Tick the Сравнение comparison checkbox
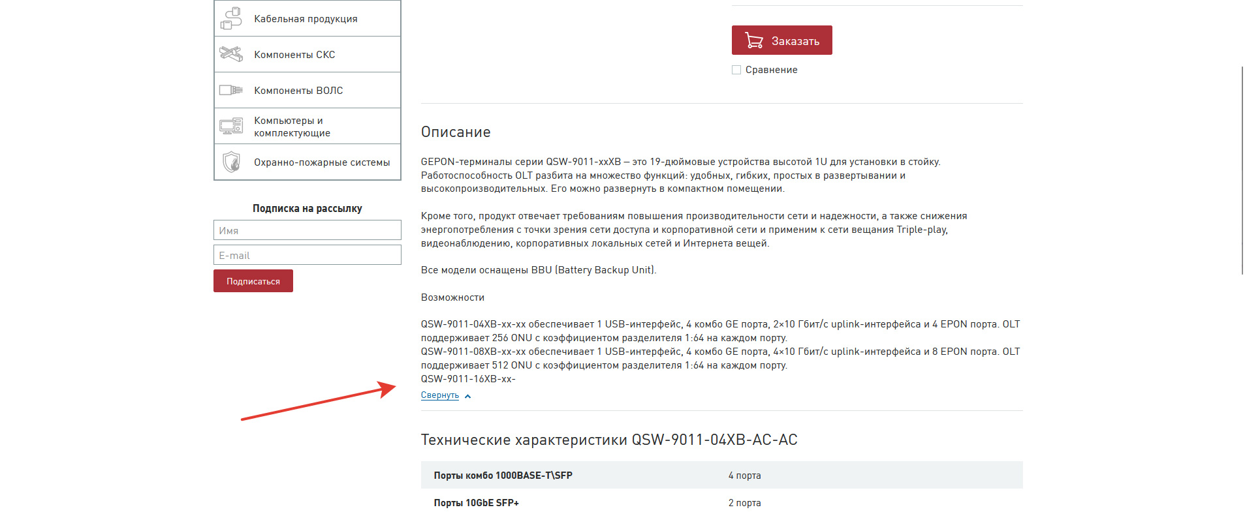 pos(736,70)
